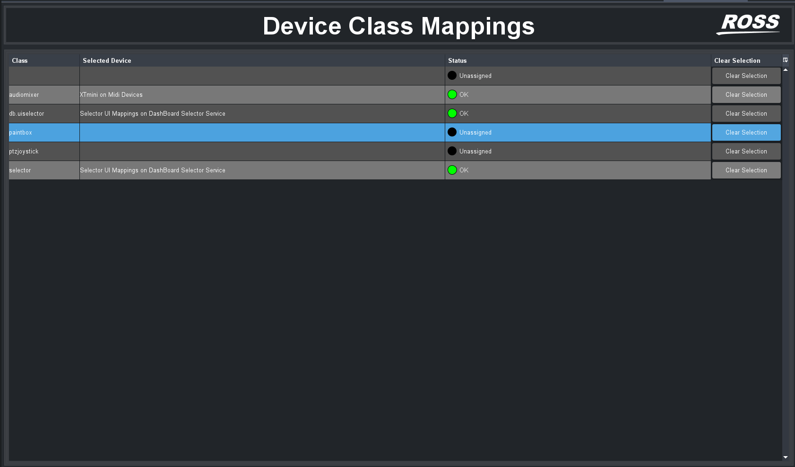Click the green OK indicator for audiomixer
The height and width of the screenshot is (467, 795).
[x=452, y=94]
